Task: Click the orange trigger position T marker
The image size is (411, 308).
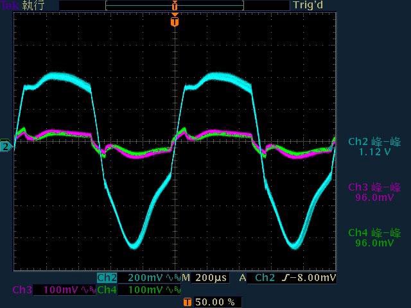Action: click(x=174, y=22)
